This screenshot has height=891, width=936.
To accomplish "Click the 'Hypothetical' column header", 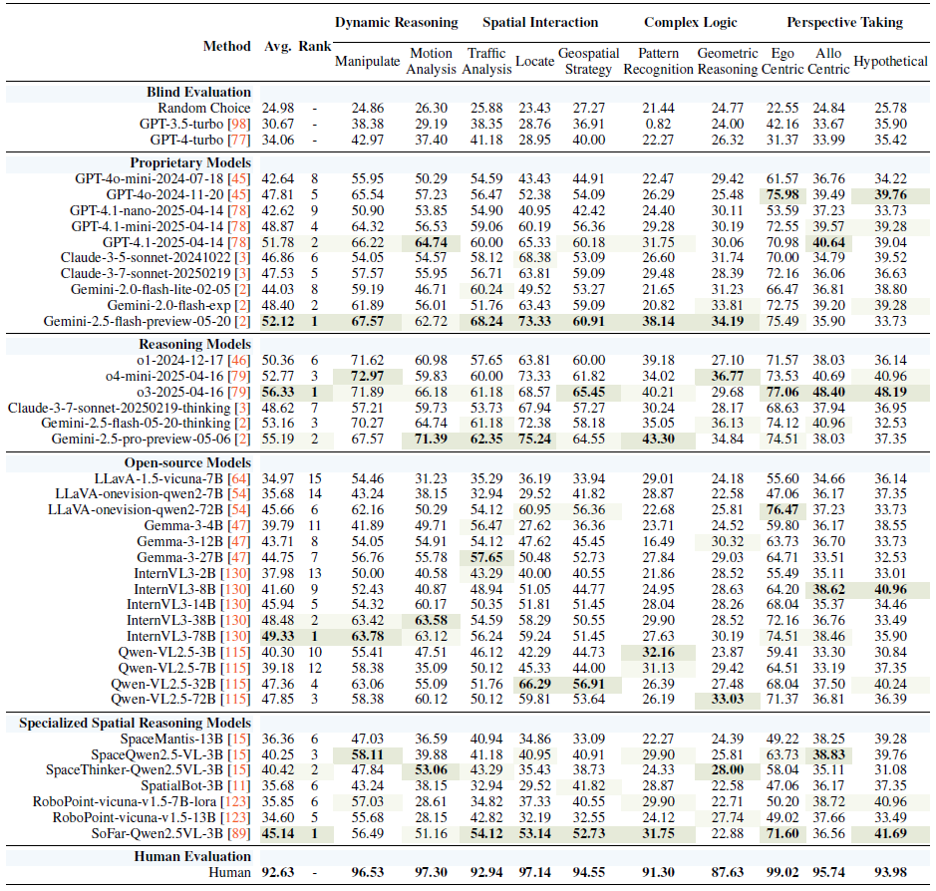I will [890, 62].
